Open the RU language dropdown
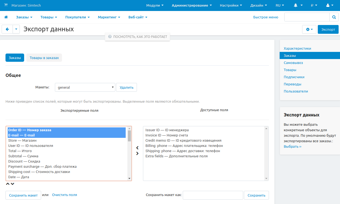Image resolution: width=340 pixels, height=204 pixels. 280,5
